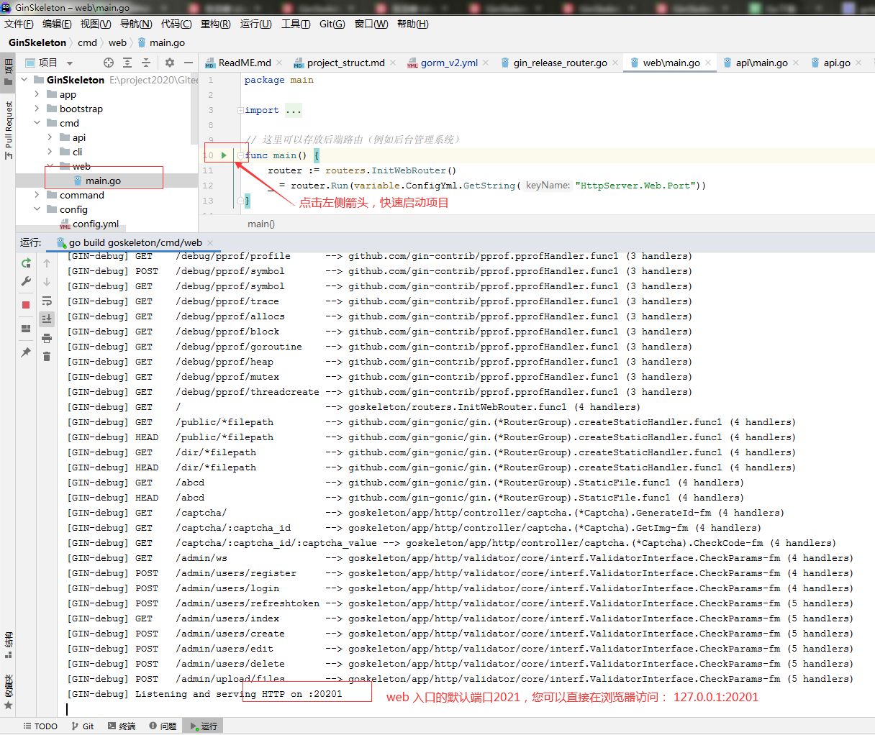
Task: Expand all in project panel
Action: pos(127,63)
